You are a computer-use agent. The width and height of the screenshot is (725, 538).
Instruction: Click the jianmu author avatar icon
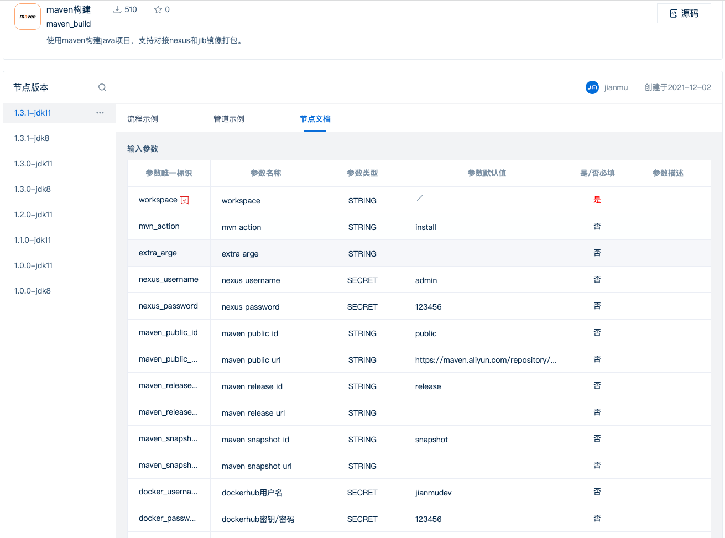pos(592,87)
